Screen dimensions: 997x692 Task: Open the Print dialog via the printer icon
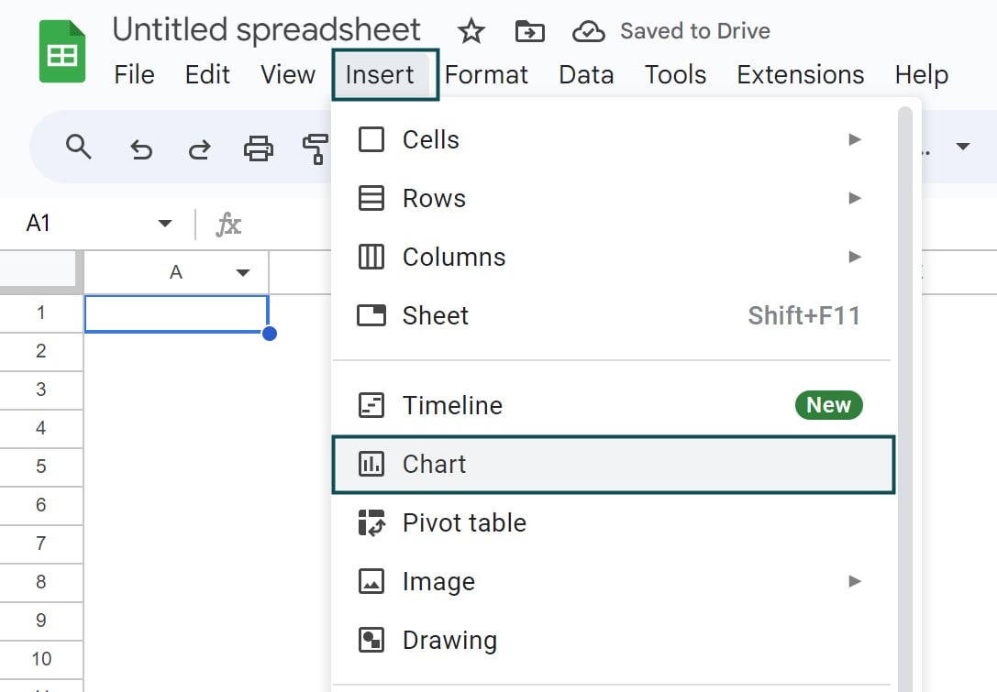pyautogui.click(x=258, y=146)
